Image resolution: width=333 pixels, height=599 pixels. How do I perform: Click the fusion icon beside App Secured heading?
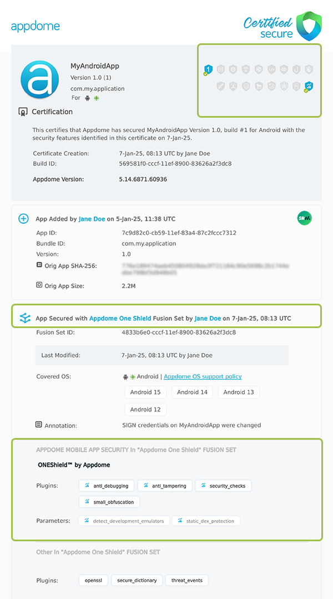(24, 318)
